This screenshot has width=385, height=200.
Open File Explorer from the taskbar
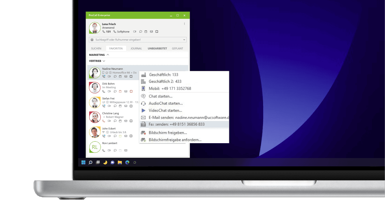click(x=120, y=162)
